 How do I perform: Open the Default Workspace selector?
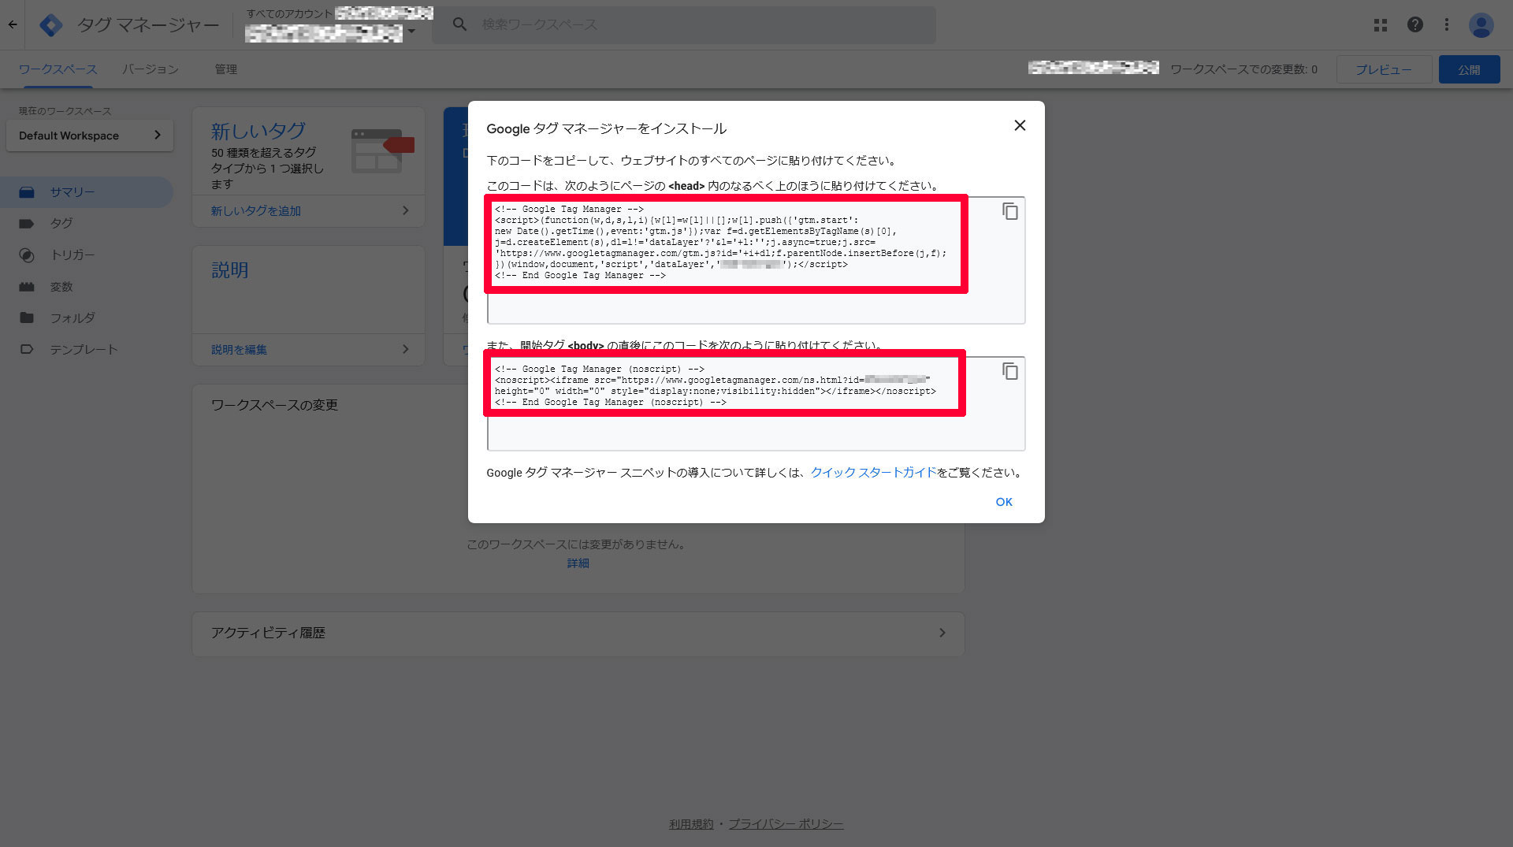(x=90, y=136)
